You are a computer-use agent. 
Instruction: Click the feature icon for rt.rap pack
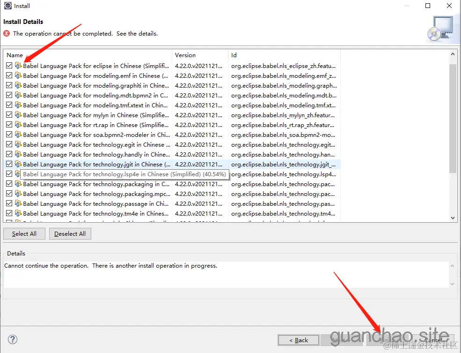coord(18,125)
